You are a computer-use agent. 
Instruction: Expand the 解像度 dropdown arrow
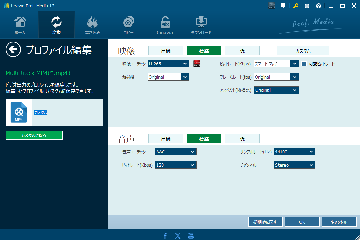185,77
